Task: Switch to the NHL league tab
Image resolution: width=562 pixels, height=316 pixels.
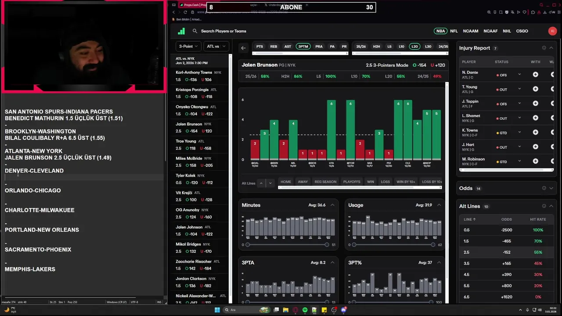Action: pos(507,31)
